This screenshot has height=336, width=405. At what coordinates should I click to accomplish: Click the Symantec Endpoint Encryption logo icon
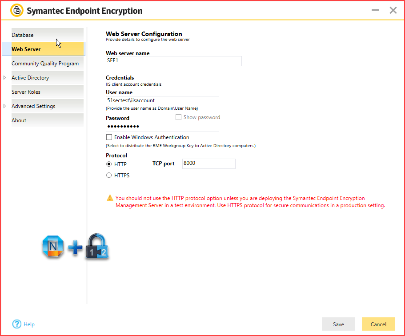tap(17, 10)
